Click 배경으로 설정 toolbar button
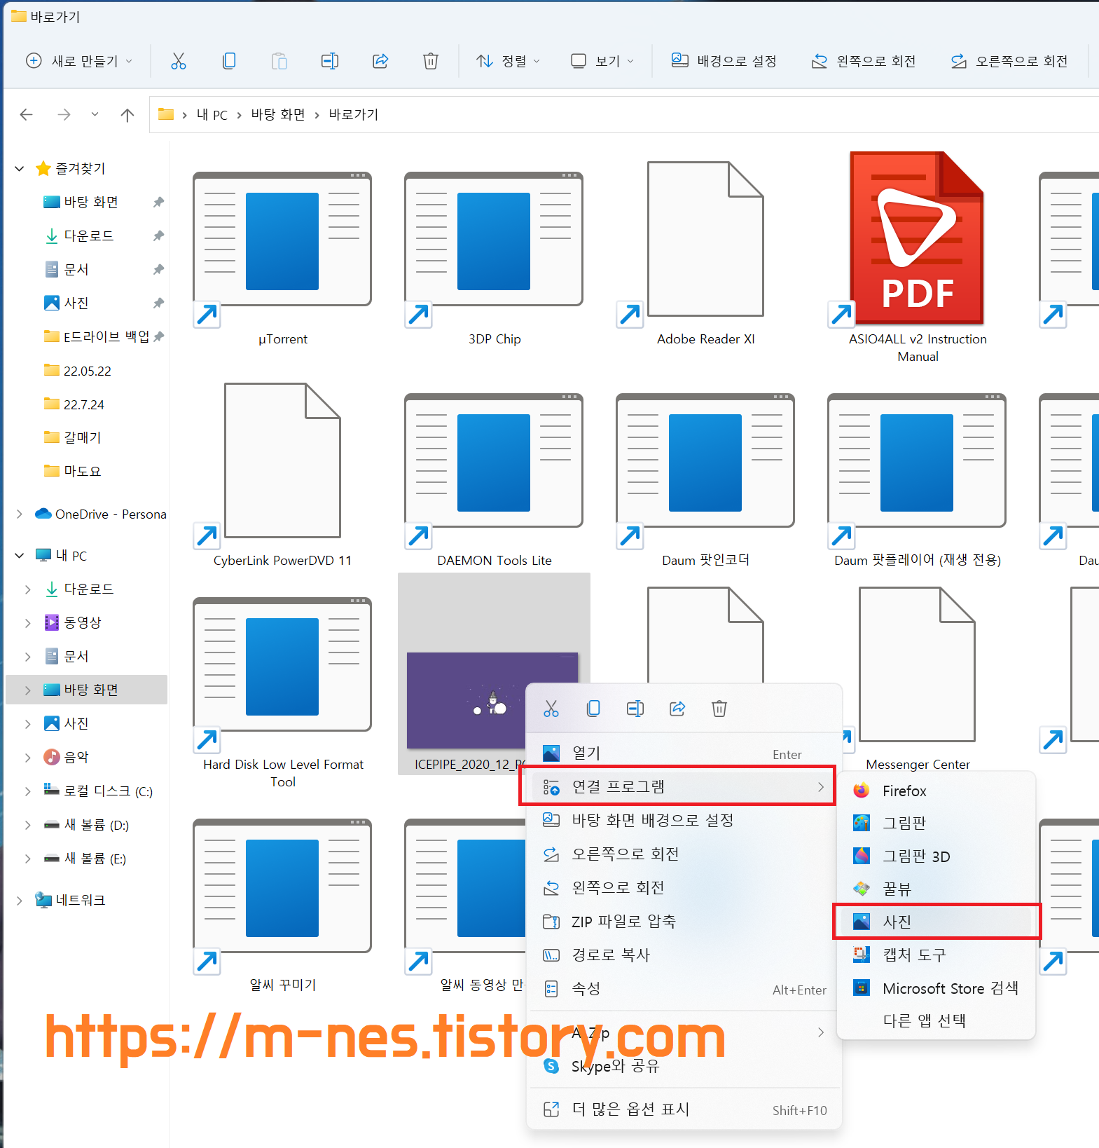Image resolution: width=1099 pixels, height=1148 pixels. point(724,61)
